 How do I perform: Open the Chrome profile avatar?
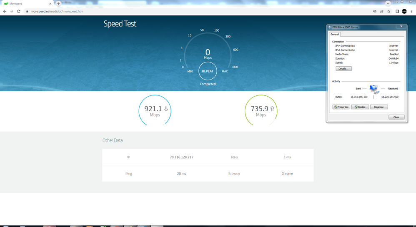pos(404,11)
